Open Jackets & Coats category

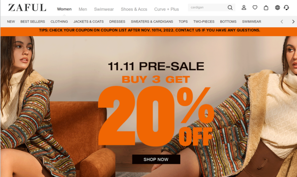click(x=89, y=22)
